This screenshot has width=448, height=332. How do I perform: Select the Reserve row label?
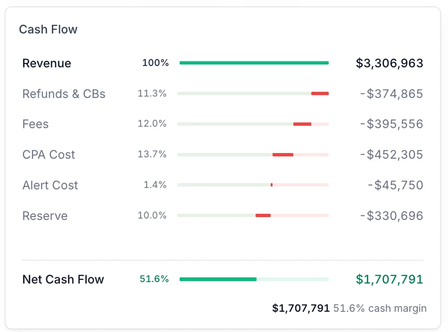click(45, 216)
